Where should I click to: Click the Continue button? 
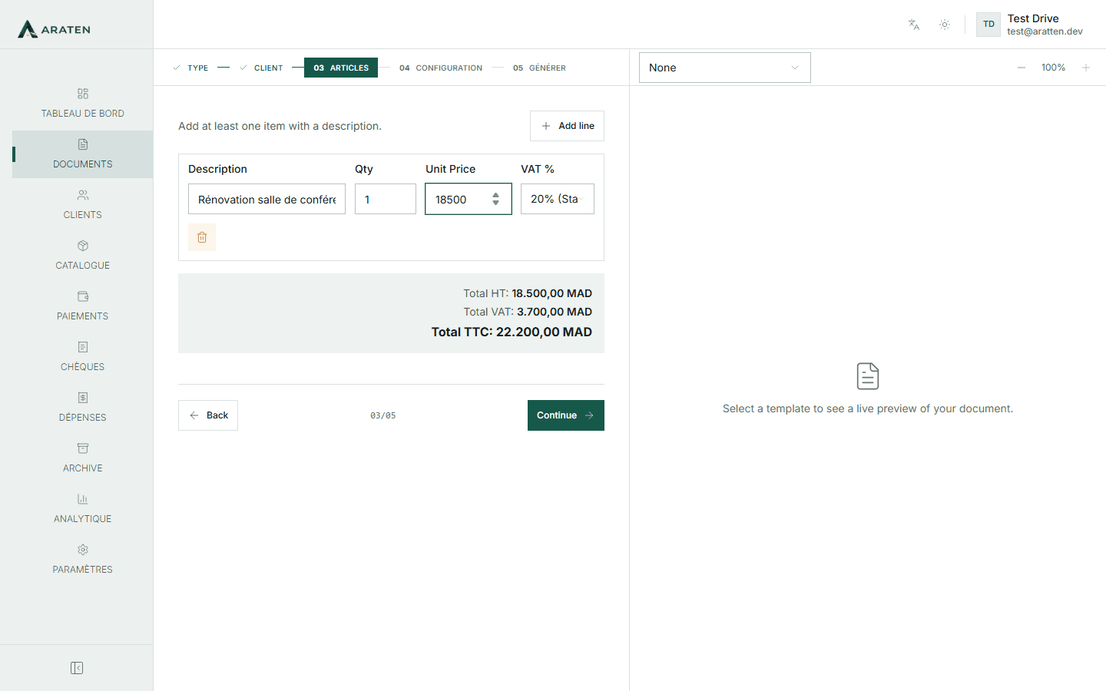pyautogui.click(x=566, y=415)
